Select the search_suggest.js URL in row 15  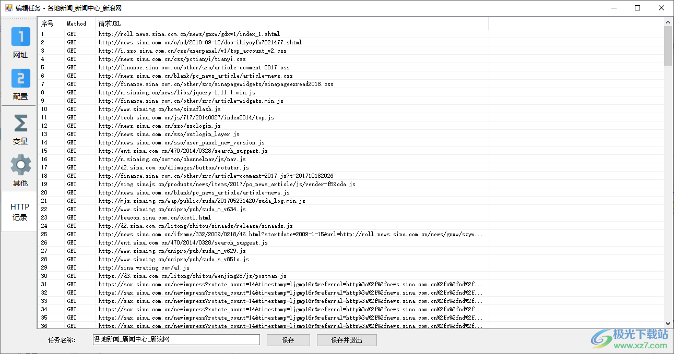pos(183,151)
